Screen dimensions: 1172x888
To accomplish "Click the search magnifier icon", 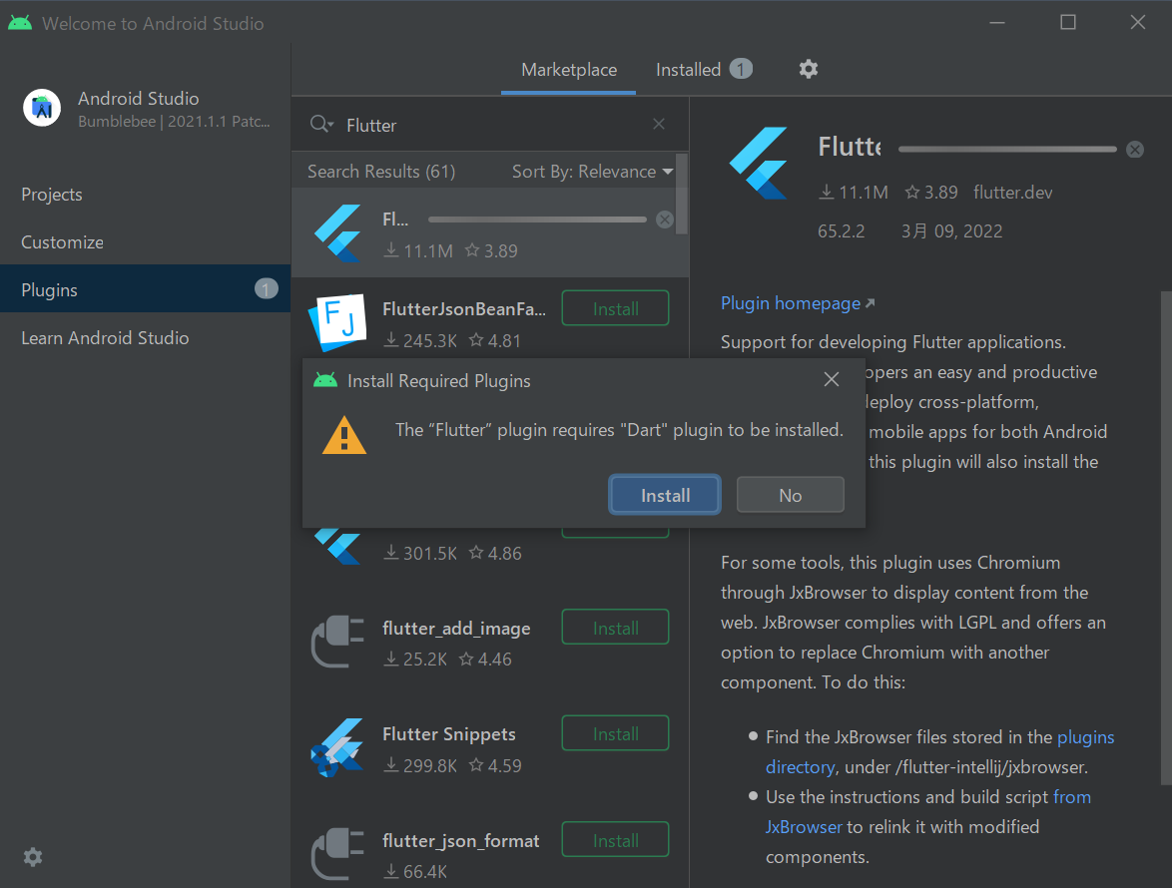I will (x=320, y=124).
